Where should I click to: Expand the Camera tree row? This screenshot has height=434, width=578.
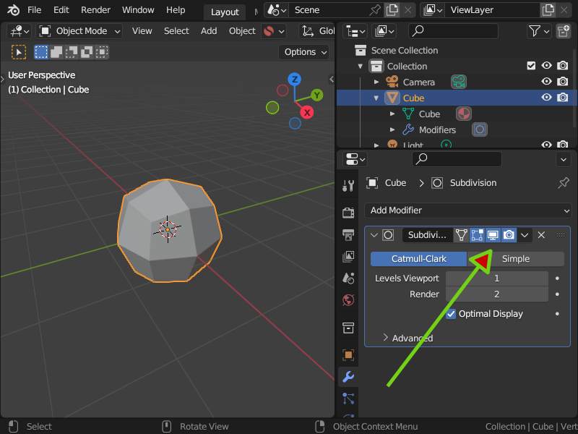coord(376,82)
